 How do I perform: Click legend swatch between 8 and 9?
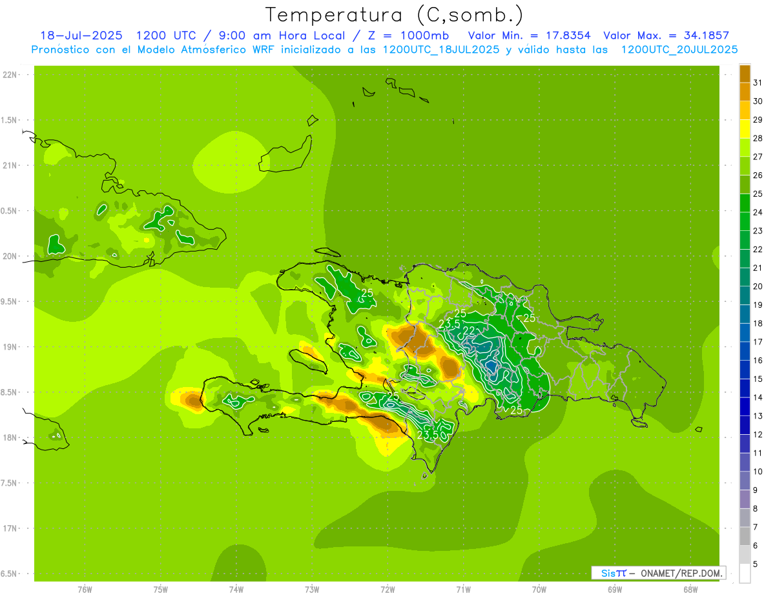pos(745,499)
